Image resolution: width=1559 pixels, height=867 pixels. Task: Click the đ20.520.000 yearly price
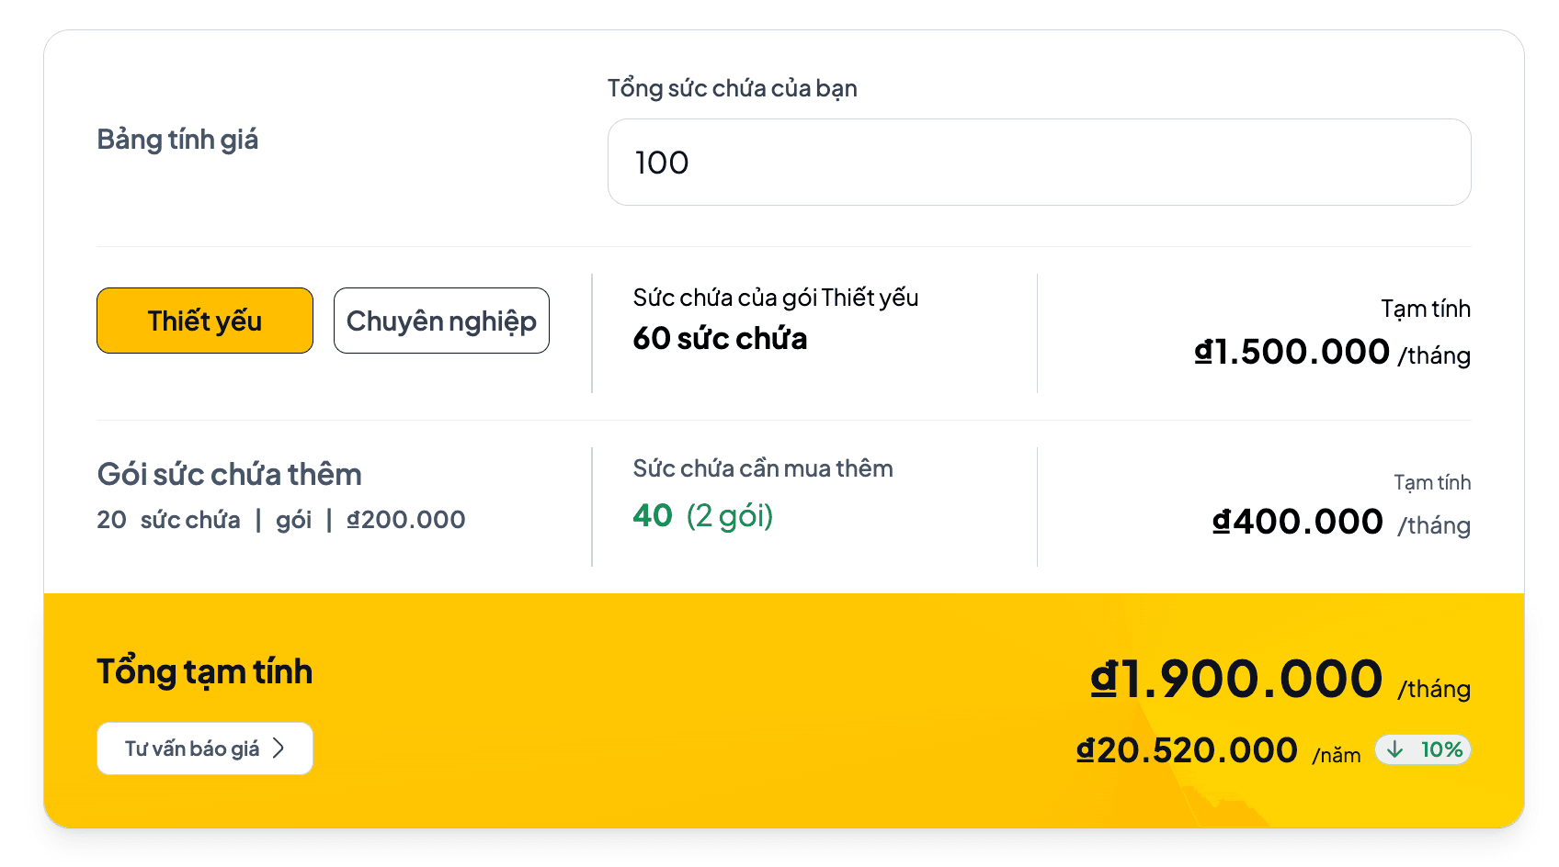(x=1186, y=749)
